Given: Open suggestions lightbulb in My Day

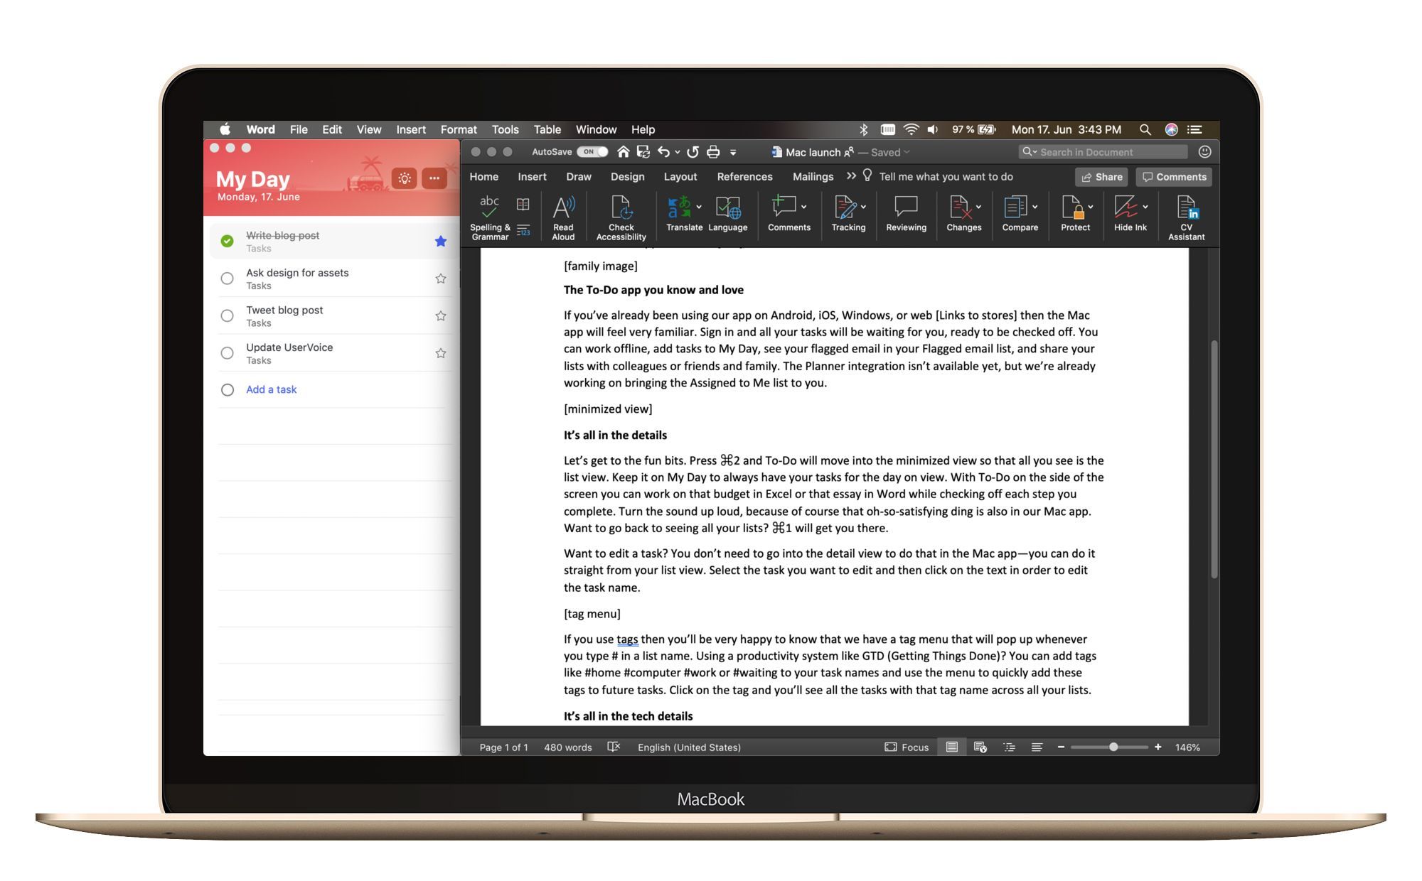Looking at the screenshot, I should 405,178.
